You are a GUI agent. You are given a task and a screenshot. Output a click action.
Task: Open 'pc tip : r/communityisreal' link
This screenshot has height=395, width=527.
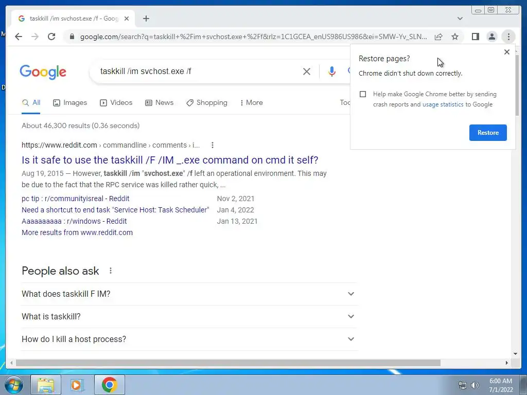75,199
